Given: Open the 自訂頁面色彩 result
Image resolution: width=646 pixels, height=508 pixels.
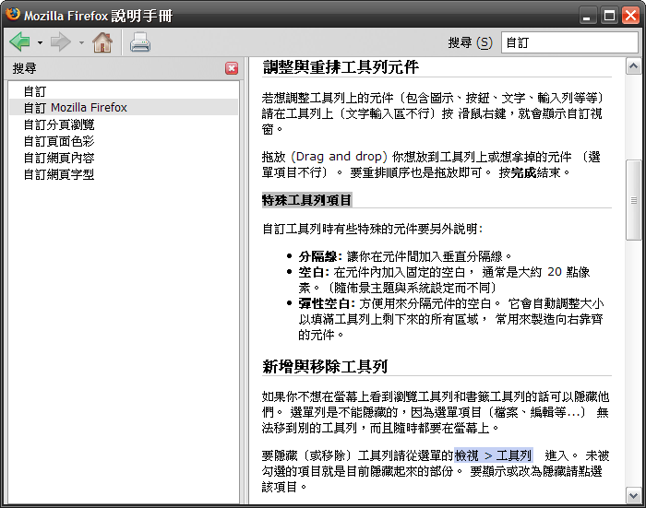Looking at the screenshot, I should (x=123, y=141).
